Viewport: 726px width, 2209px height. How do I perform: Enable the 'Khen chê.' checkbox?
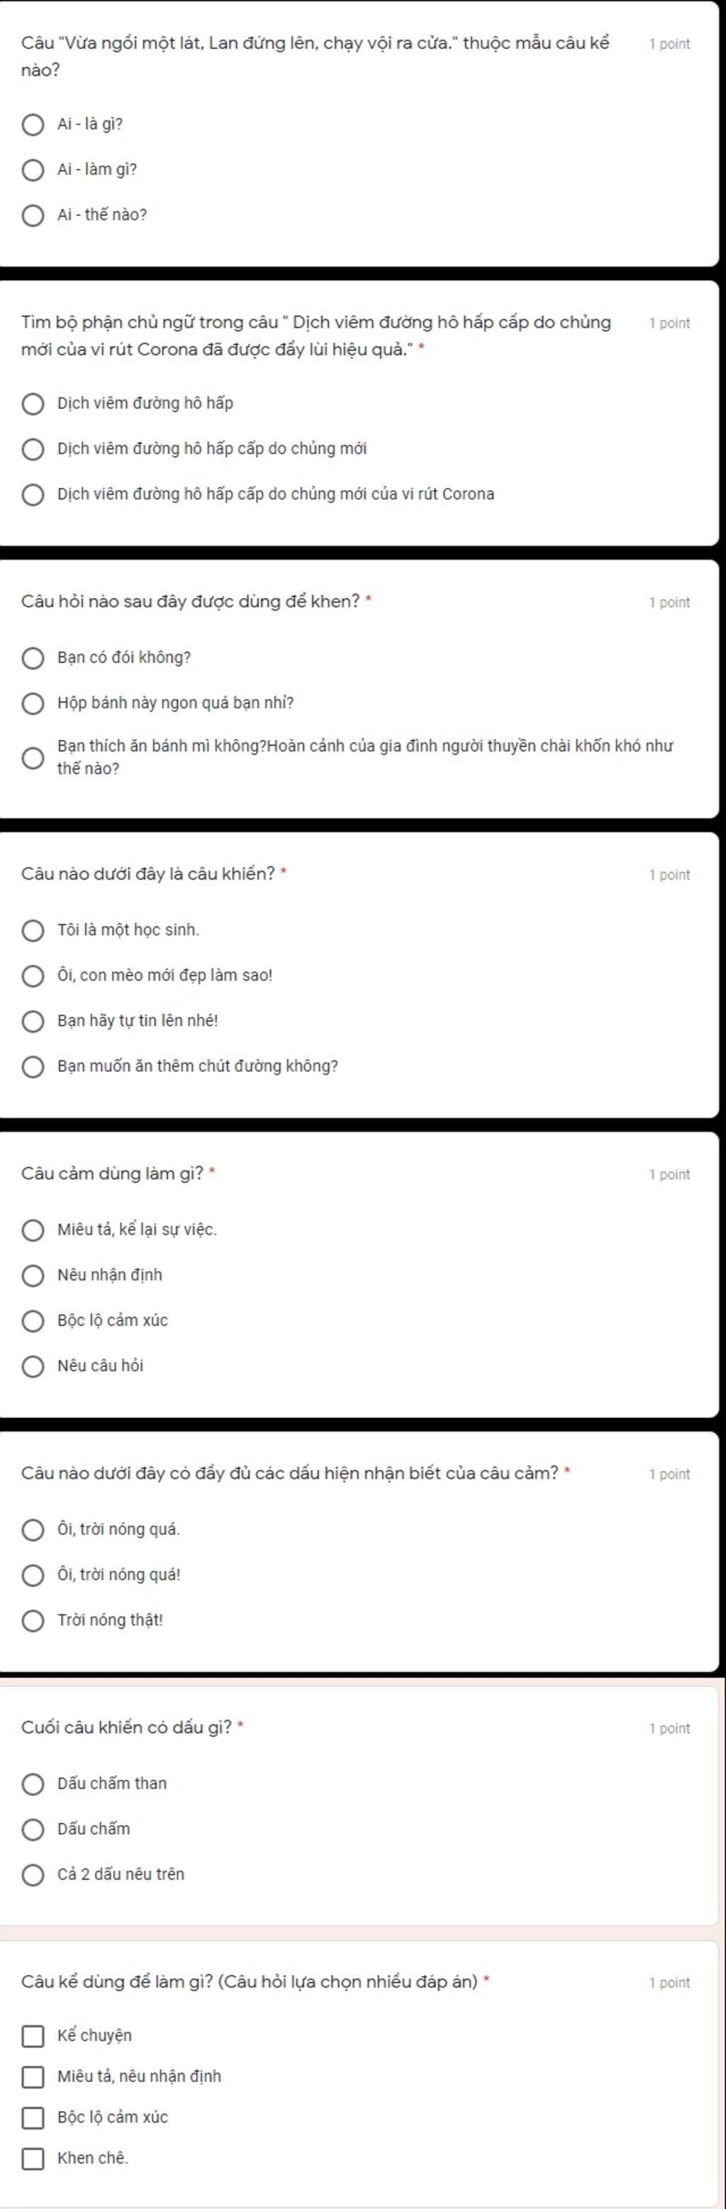(33, 2159)
